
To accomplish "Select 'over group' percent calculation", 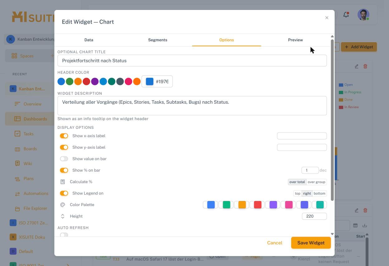I will coord(316,182).
